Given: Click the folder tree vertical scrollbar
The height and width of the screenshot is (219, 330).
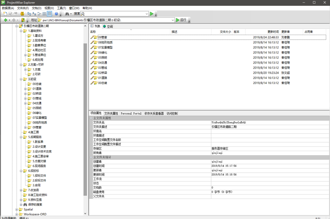Looking at the screenshot, I should tap(85, 109).
